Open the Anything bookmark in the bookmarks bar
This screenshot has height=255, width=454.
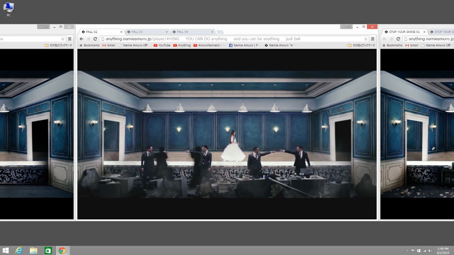[x=182, y=45]
